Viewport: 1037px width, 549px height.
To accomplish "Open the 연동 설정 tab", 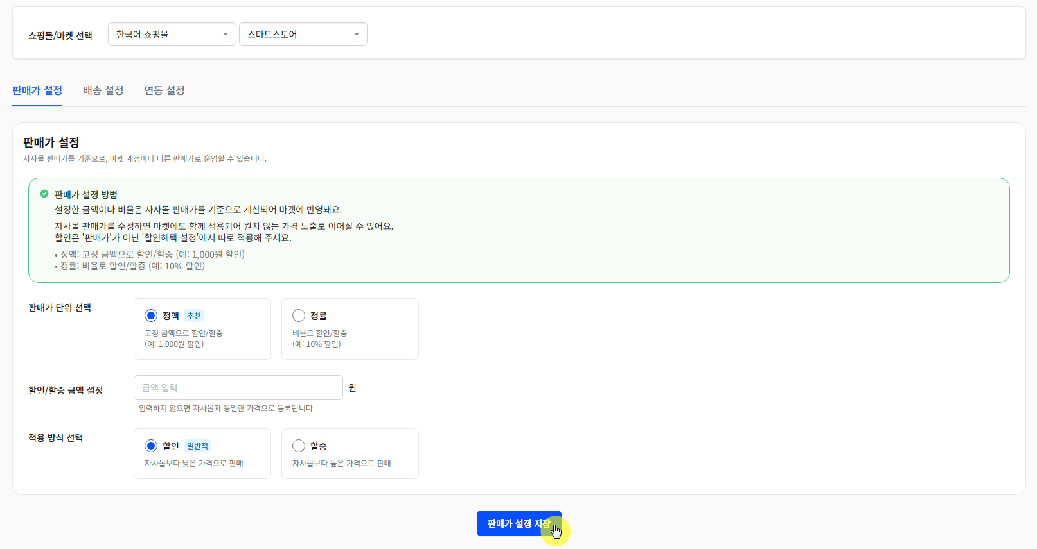I will [x=164, y=90].
